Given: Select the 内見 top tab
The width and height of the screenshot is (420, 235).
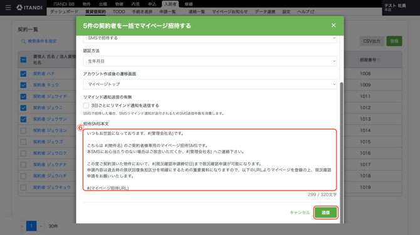Looking at the screenshot, I should pyautogui.click(x=135, y=4).
